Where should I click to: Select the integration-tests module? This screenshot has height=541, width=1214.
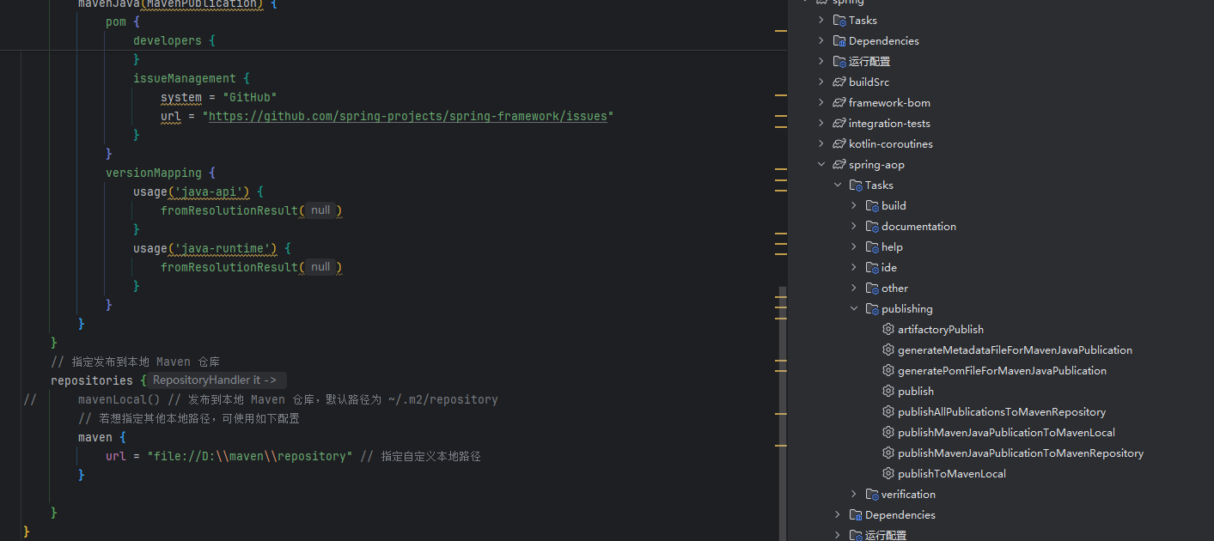(889, 123)
